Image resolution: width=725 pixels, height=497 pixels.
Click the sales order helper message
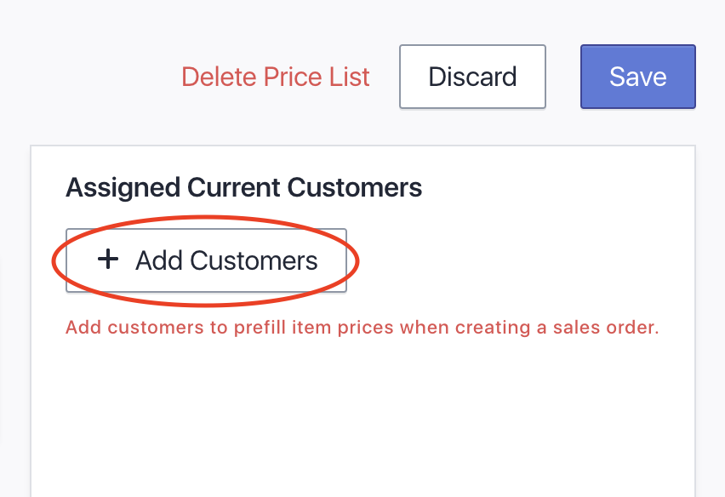362,328
